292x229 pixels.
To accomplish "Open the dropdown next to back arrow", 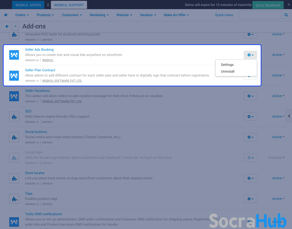I will pos(15,26).
